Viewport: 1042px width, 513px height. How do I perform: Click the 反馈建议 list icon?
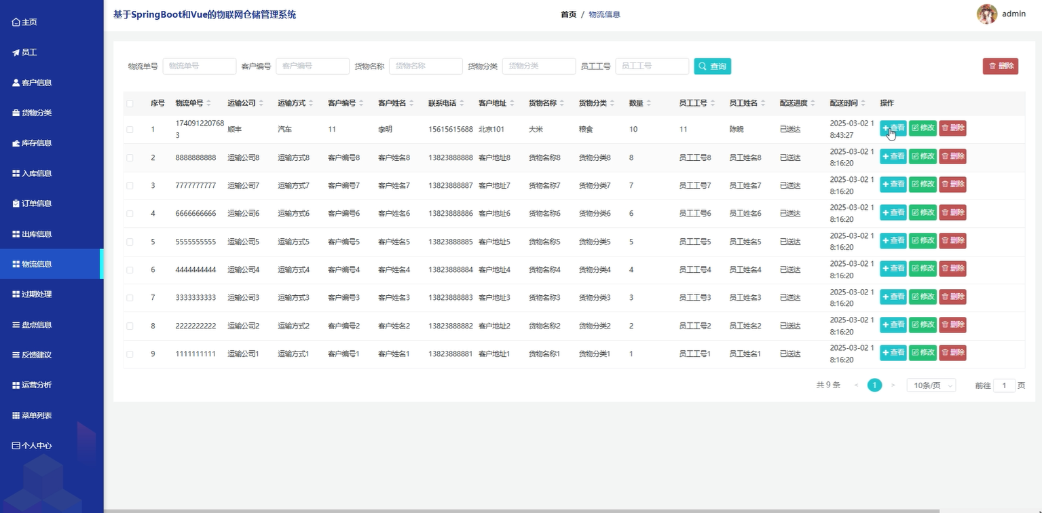click(16, 355)
